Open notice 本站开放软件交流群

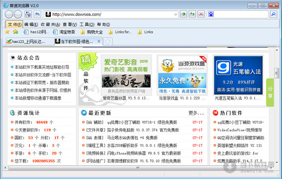(x=43, y=75)
